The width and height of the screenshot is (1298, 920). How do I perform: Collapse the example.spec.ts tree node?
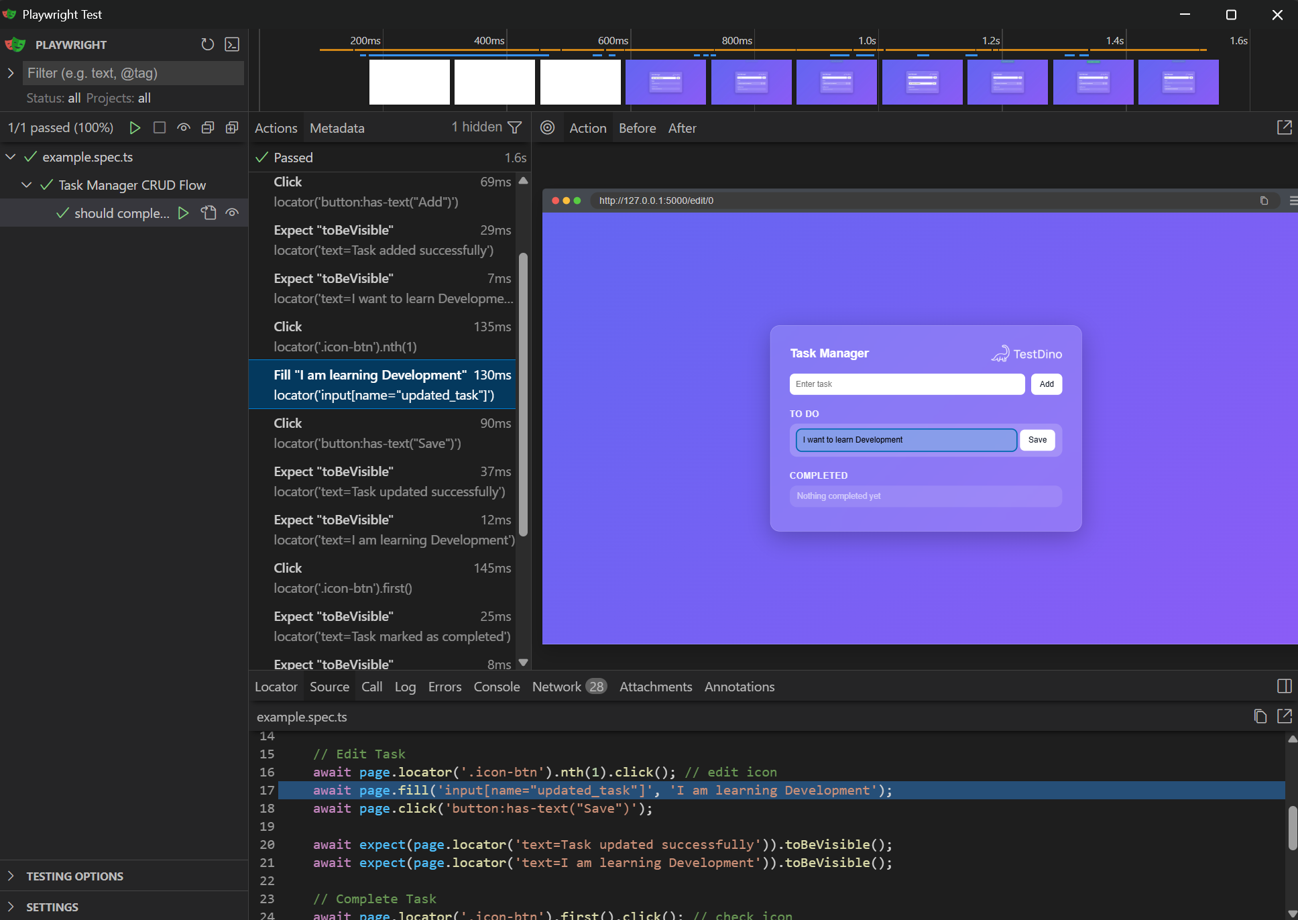click(x=11, y=157)
